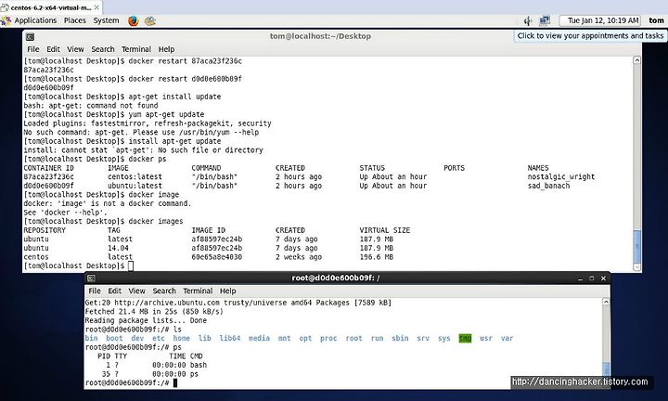The image size is (668, 401).
Task: Open View menu in root@d0d0e600b09f terminal
Action: (x=136, y=291)
